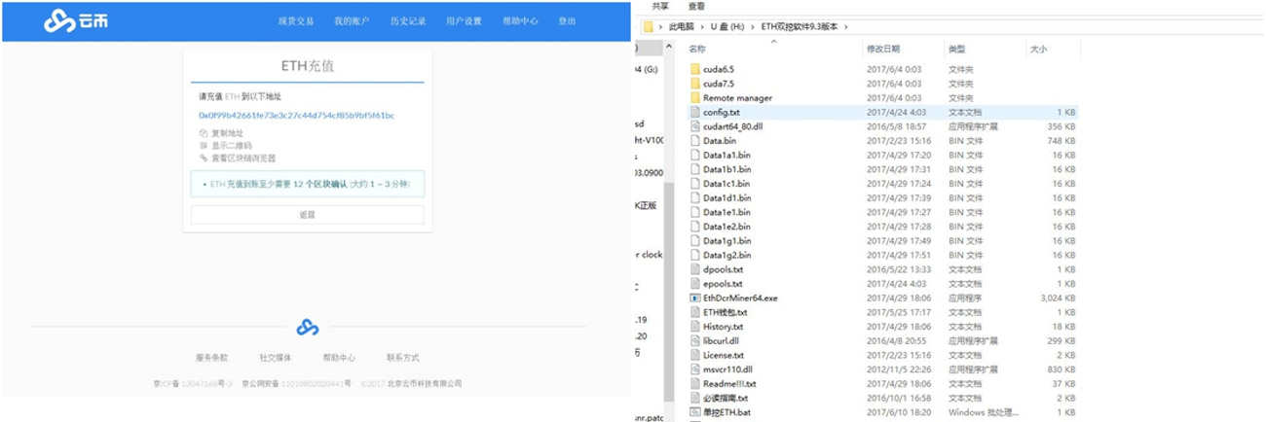The image size is (1266, 422).
Task: Click the copy icon next to 复制地址
Action: tap(204, 133)
